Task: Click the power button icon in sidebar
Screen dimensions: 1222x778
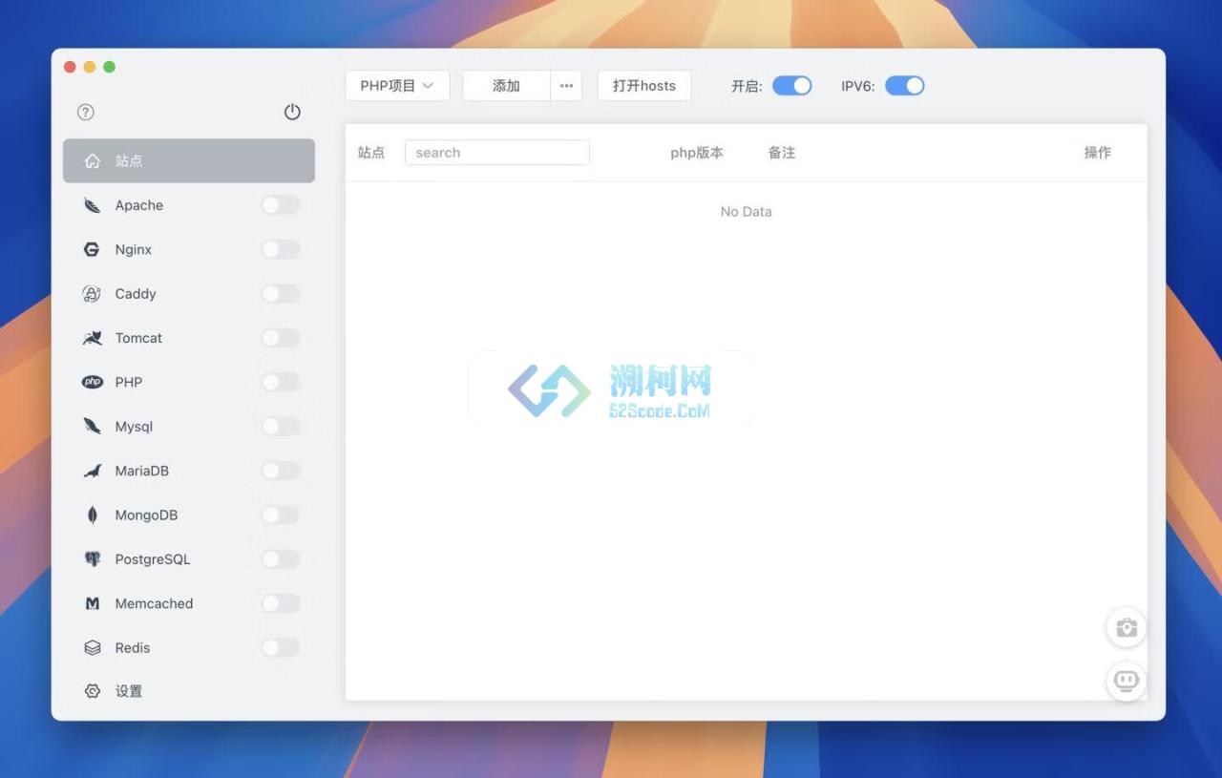Action: click(292, 112)
